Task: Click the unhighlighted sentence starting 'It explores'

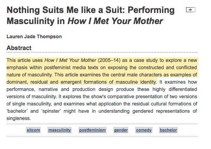Action: [x=102, y=107]
